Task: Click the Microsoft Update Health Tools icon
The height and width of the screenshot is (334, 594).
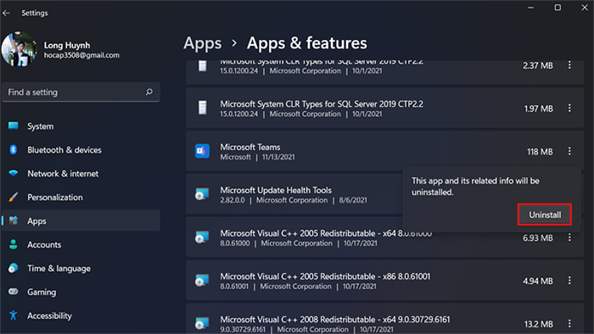Action: 202,194
